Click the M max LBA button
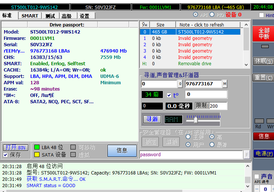The height and width of the screenshot is (192, 274). coord(225,84)
